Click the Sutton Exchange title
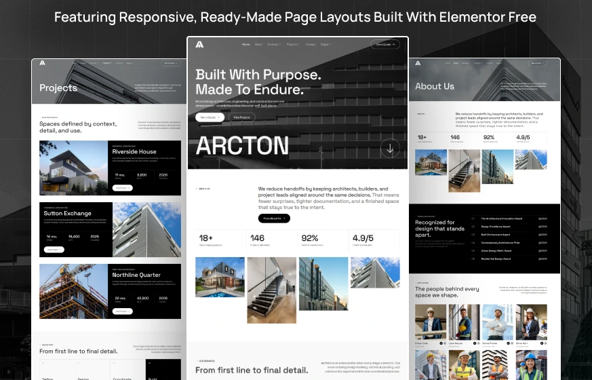Screen dimensions: 592x380 pyautogui.click(x=67, y=214)
